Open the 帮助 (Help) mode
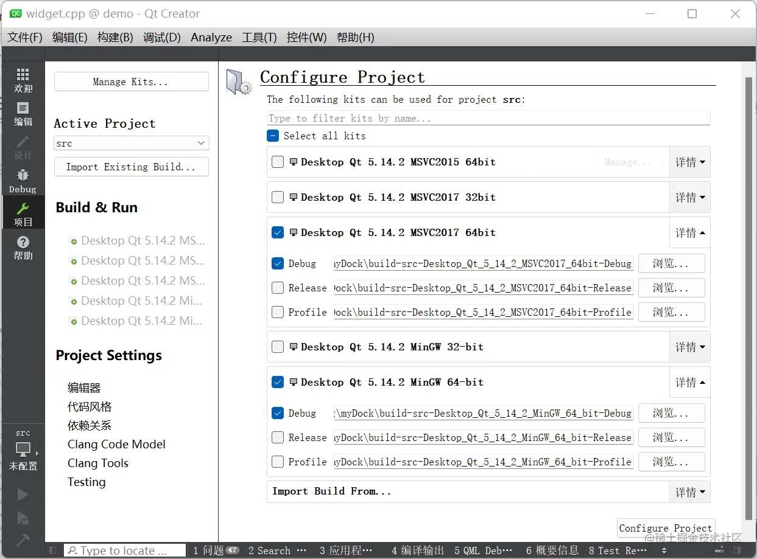Image resolution: width=757 pixels, height=559 pixels. point(23,248)
